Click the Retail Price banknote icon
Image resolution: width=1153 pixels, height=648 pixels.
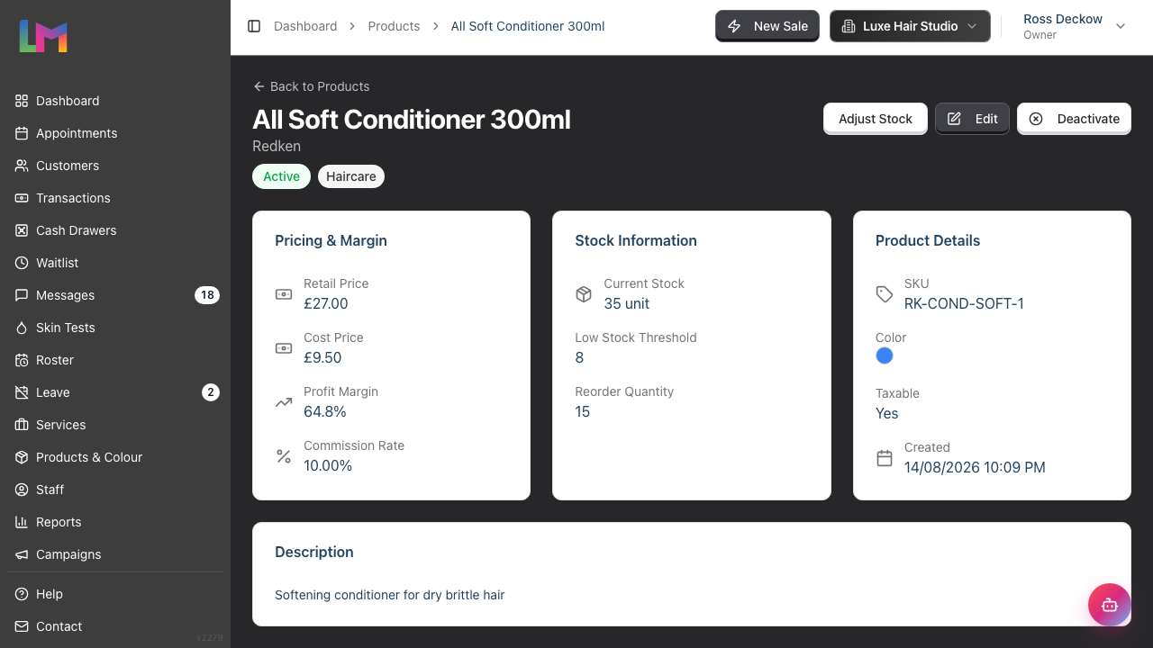point(284,294)
